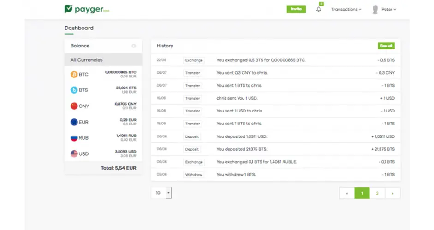This screenshot has height=230, width=434.
Task: Open the notifications bell
Action: point(318,9)
